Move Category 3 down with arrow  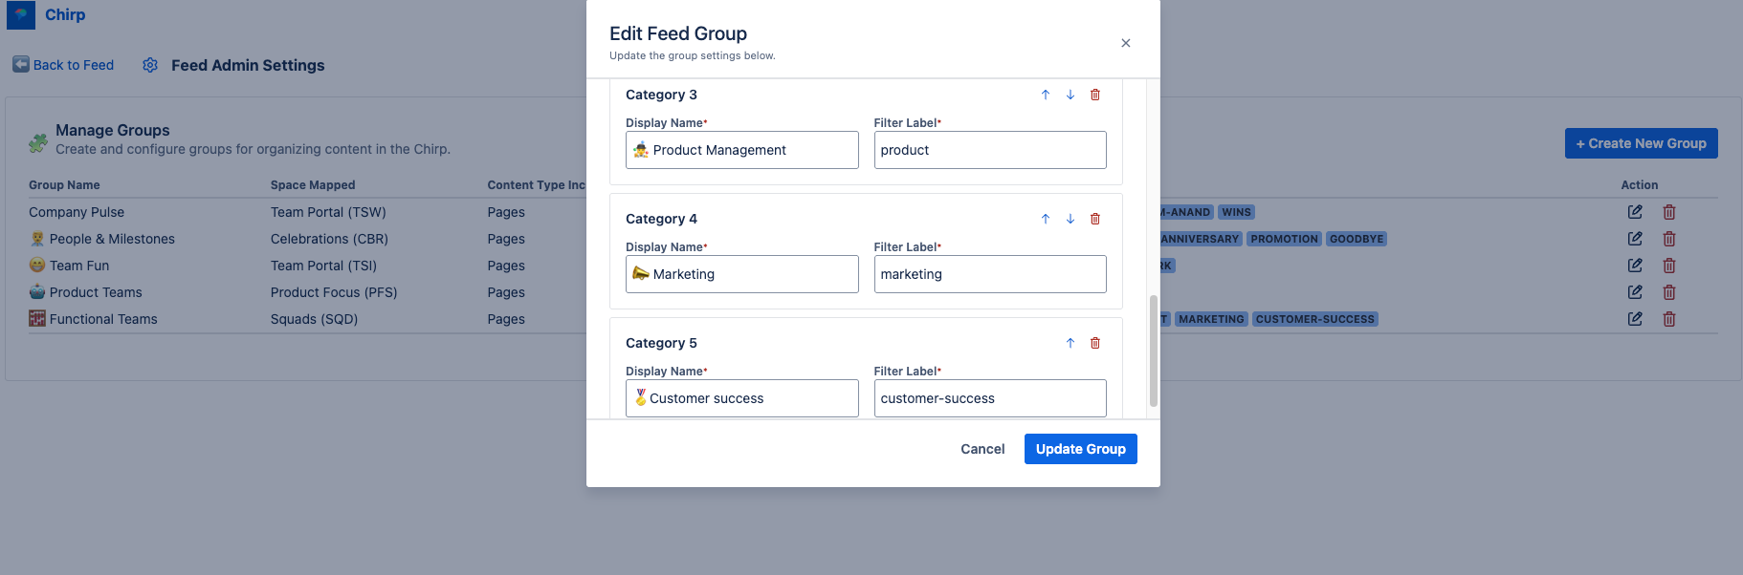pyautogui.click(x=1070, y=95)
